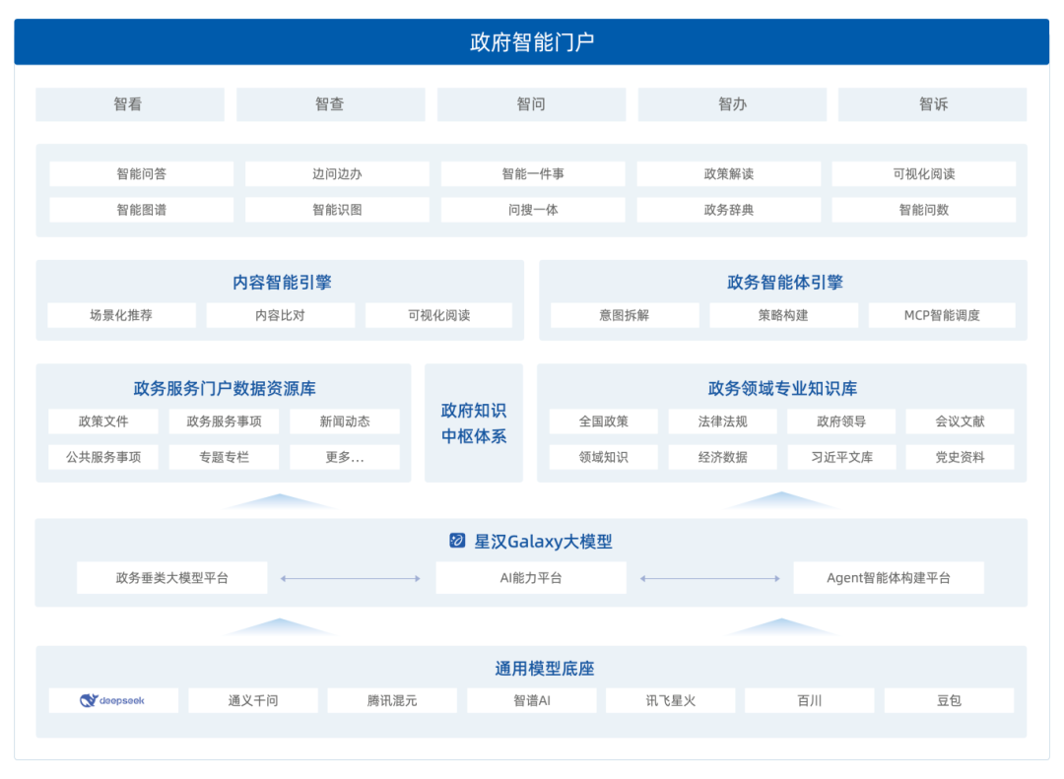The height and width of the screenshot is (779, 1064).
Task: Click the MCP智能调度 box
Action: (942, 315)
